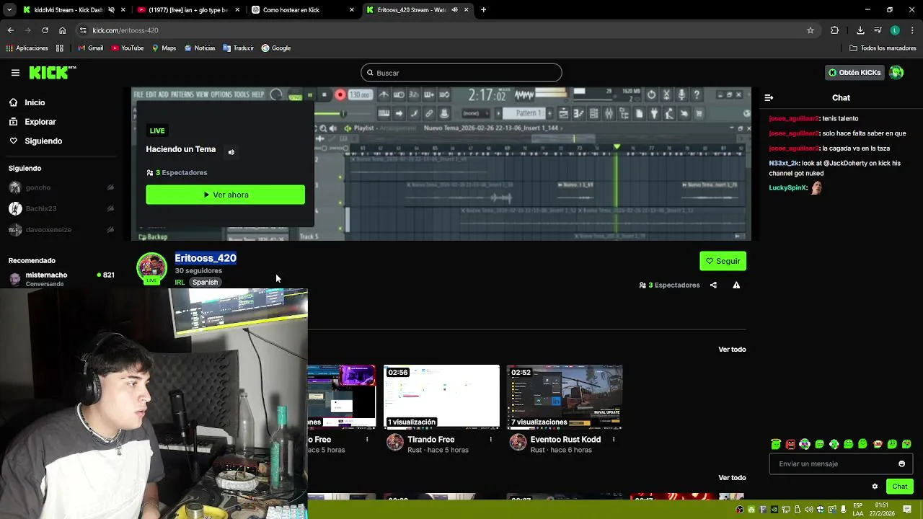
Task: Select the Eritooss_420 channel name
Action: tap(206, 258)
